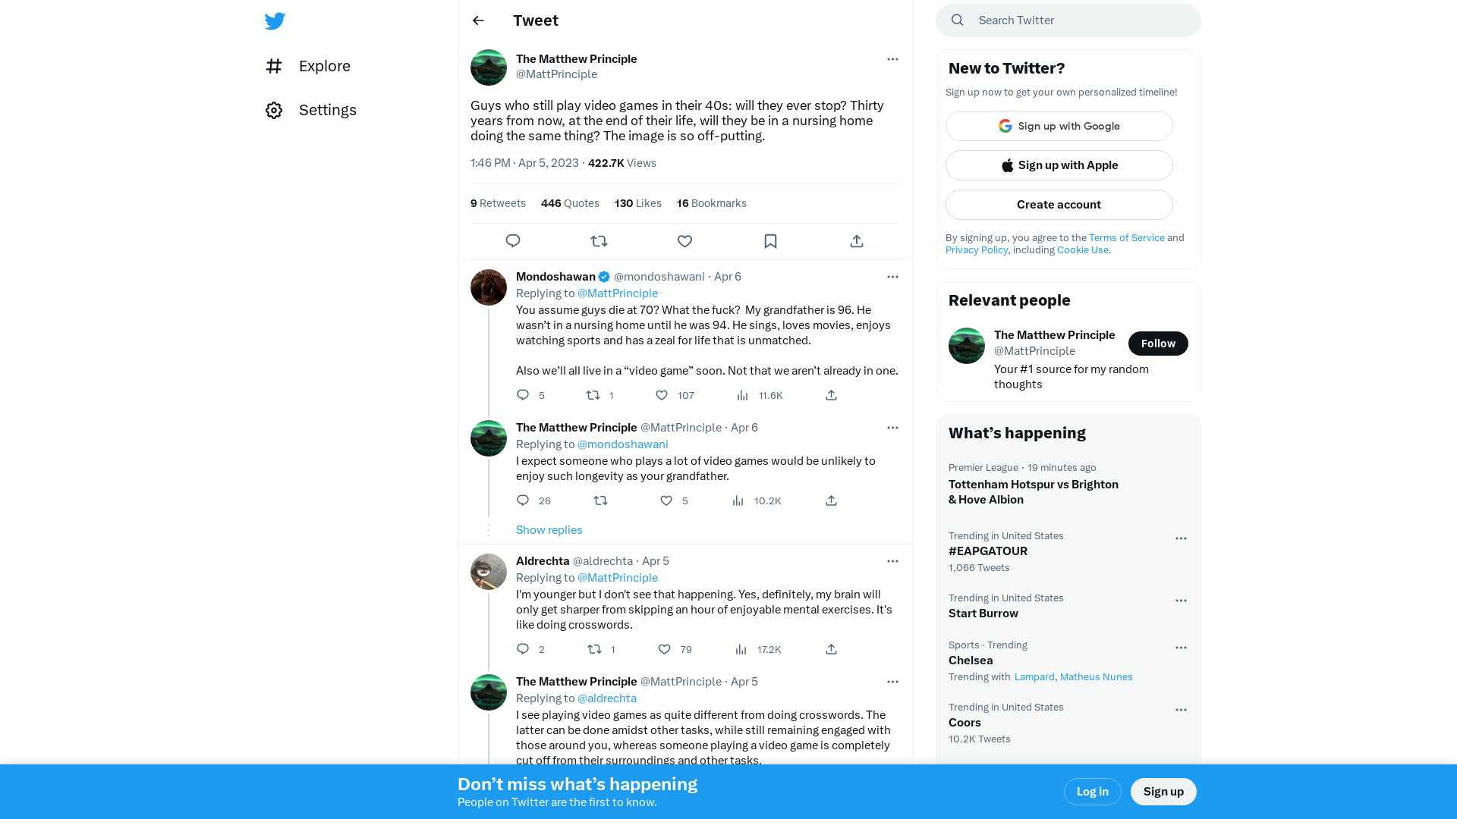Expand options on Aldrechta reply
This screenshot has height=819, width=1457.
point(892,561)
